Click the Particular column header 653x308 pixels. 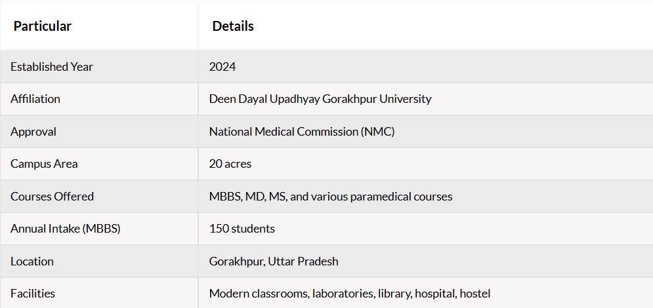pyautogui.click(x=43, y=26)
